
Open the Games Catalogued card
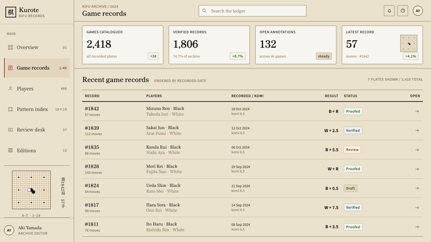pyautogui.click(x=123, y=45)
